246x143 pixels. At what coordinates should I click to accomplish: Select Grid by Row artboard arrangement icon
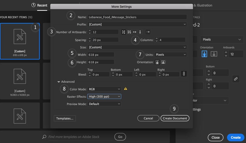pos(124,32)
